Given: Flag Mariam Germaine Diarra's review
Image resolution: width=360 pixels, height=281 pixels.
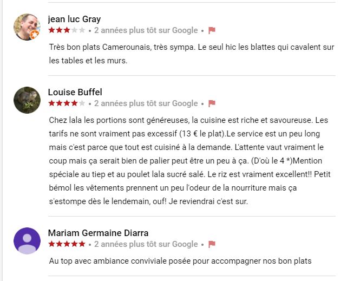Looking at the screenshot, I should 212,244.
